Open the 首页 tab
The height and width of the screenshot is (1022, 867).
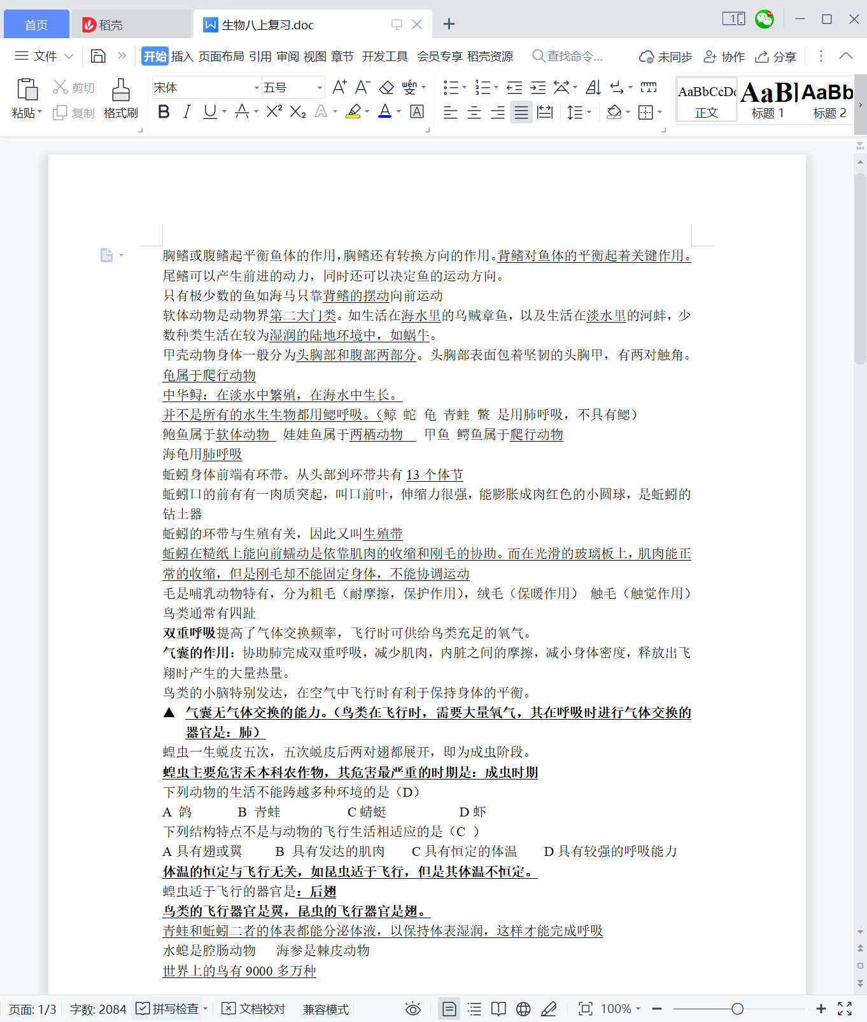click(x=36, y=24)
